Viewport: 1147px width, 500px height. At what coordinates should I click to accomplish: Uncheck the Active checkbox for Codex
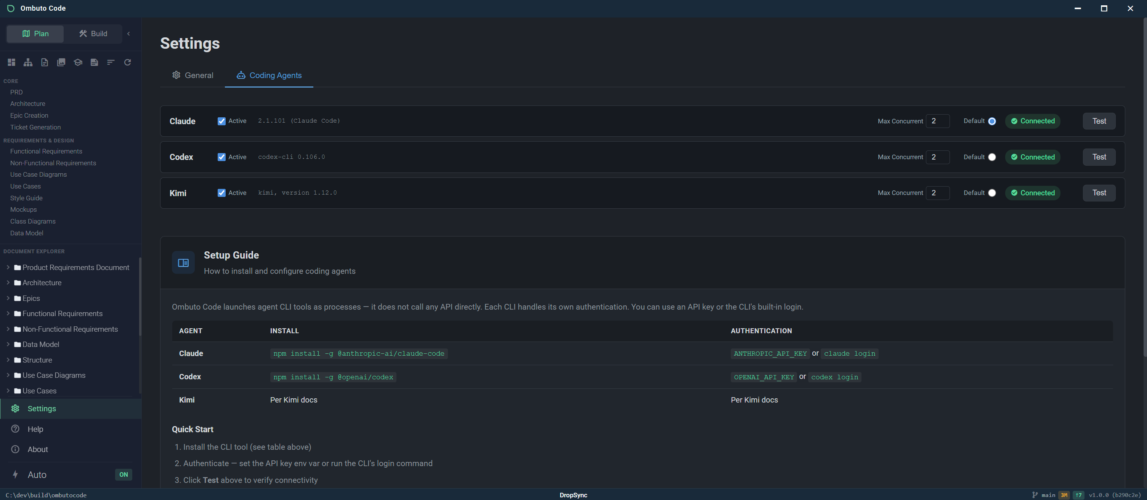tap(221, 157)
